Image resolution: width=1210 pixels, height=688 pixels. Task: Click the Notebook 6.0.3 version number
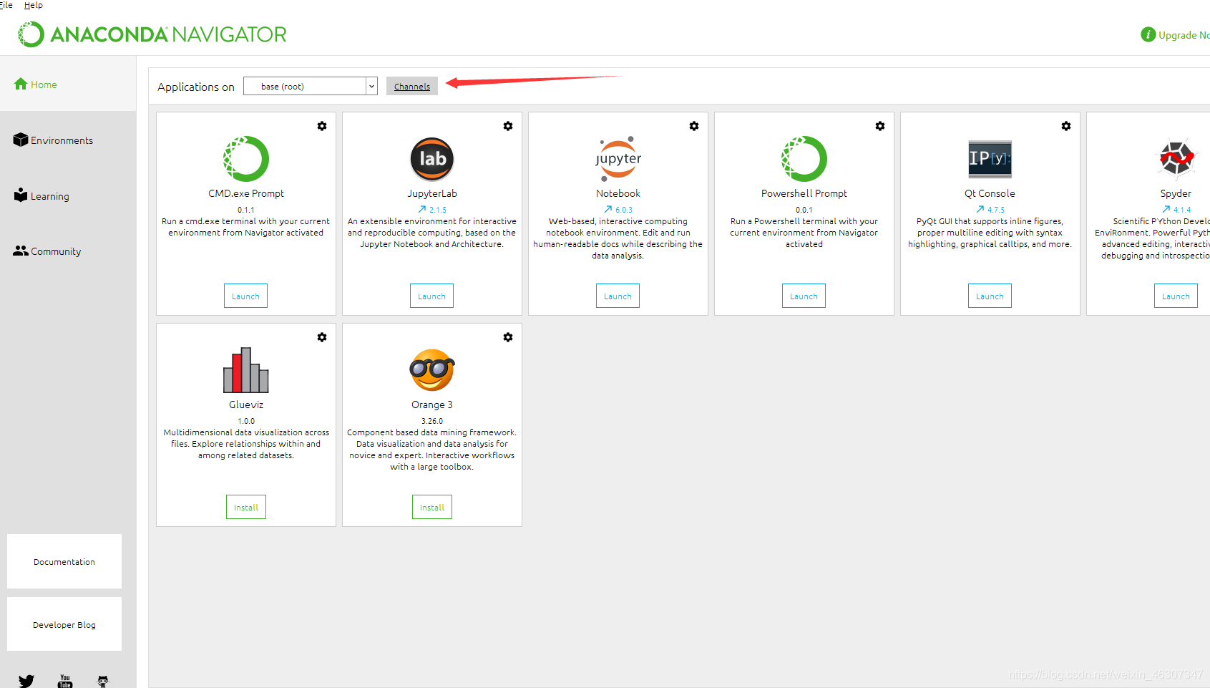pyautogui.click(x=624, y=210)
